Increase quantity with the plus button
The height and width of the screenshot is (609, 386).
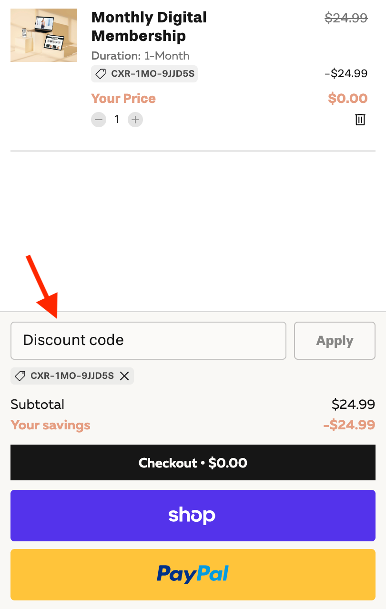click(x=135, y=120)
